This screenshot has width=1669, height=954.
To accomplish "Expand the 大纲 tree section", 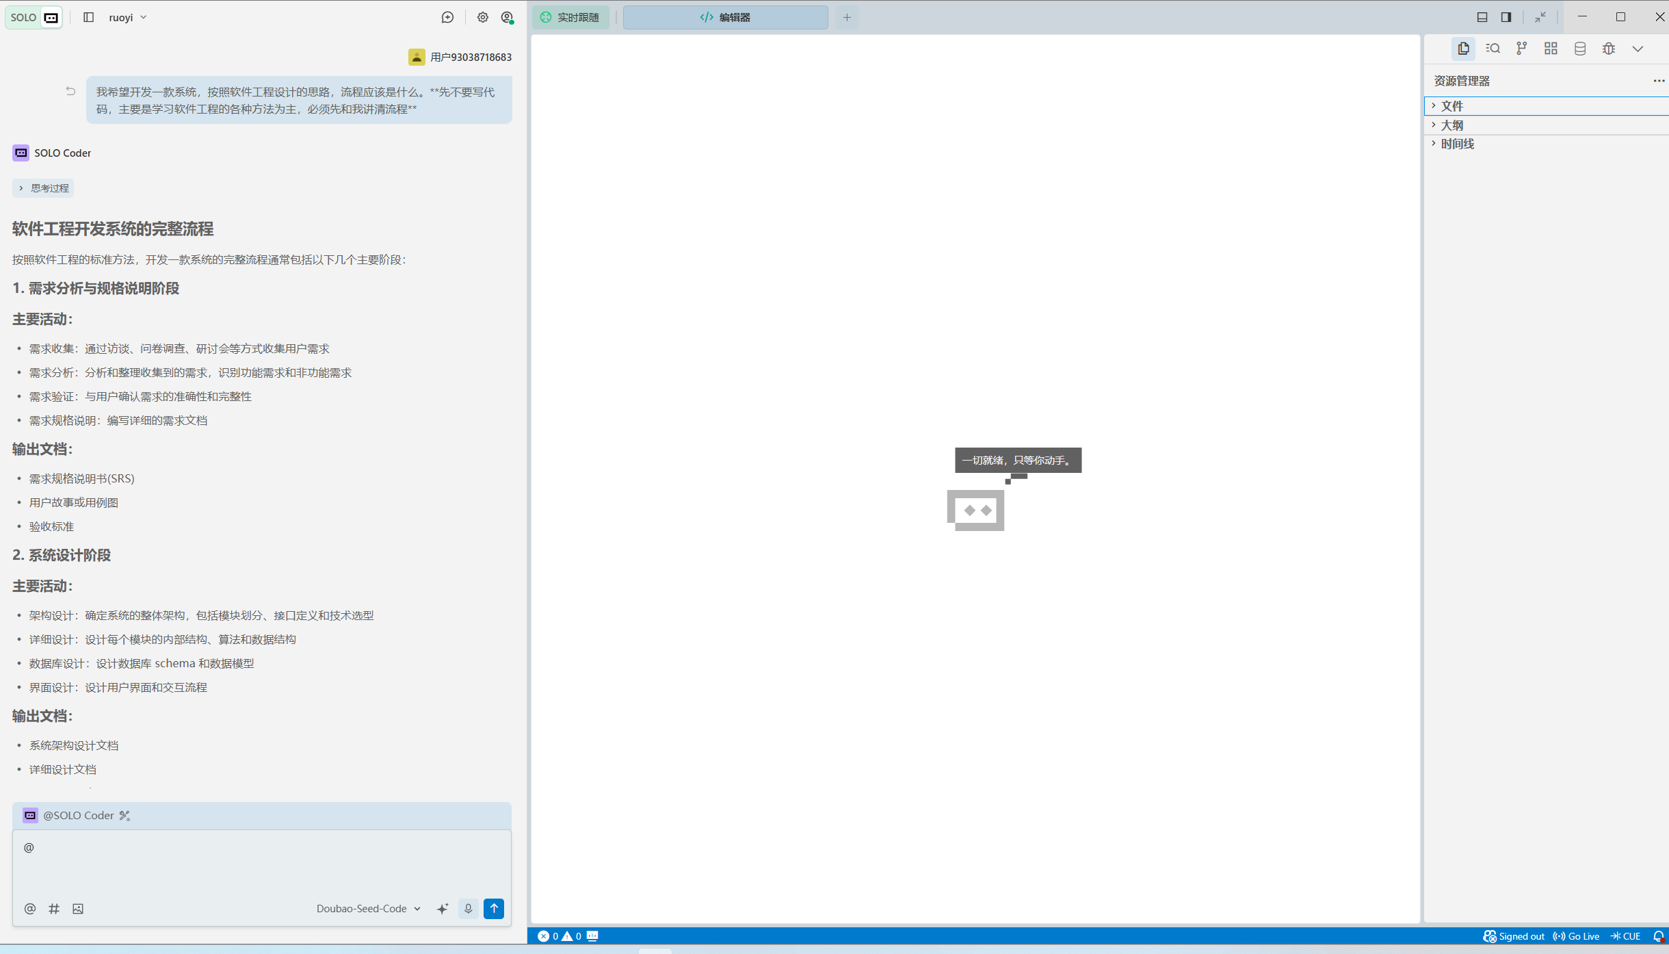I will pyautogui.click(x=1451, y=125).
